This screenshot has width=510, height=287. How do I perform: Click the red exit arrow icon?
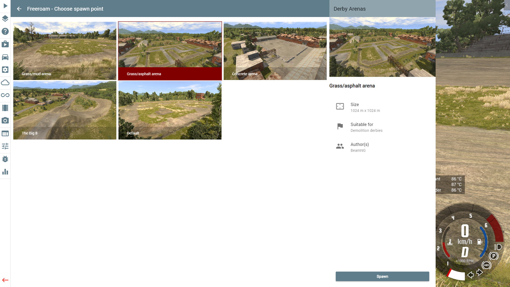[x=5, y=280]
